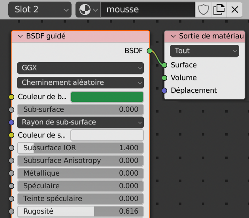Collapse the Sortie de matériau node

pyautogui.click(x=173, y=36)
